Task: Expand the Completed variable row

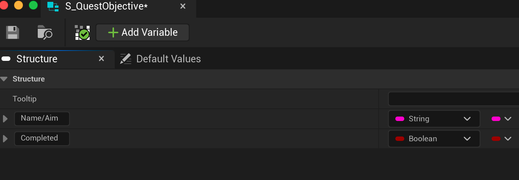Action: tap(5, 139)
